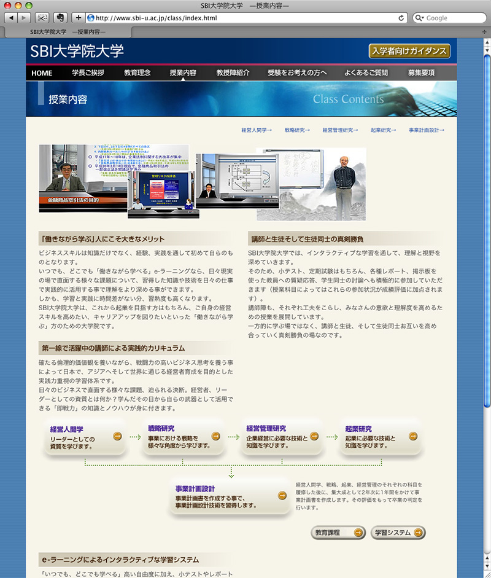This screenshot has width=491, height=578.
Task: Open 募集要項 navigation item
Action: pos(422,72)
